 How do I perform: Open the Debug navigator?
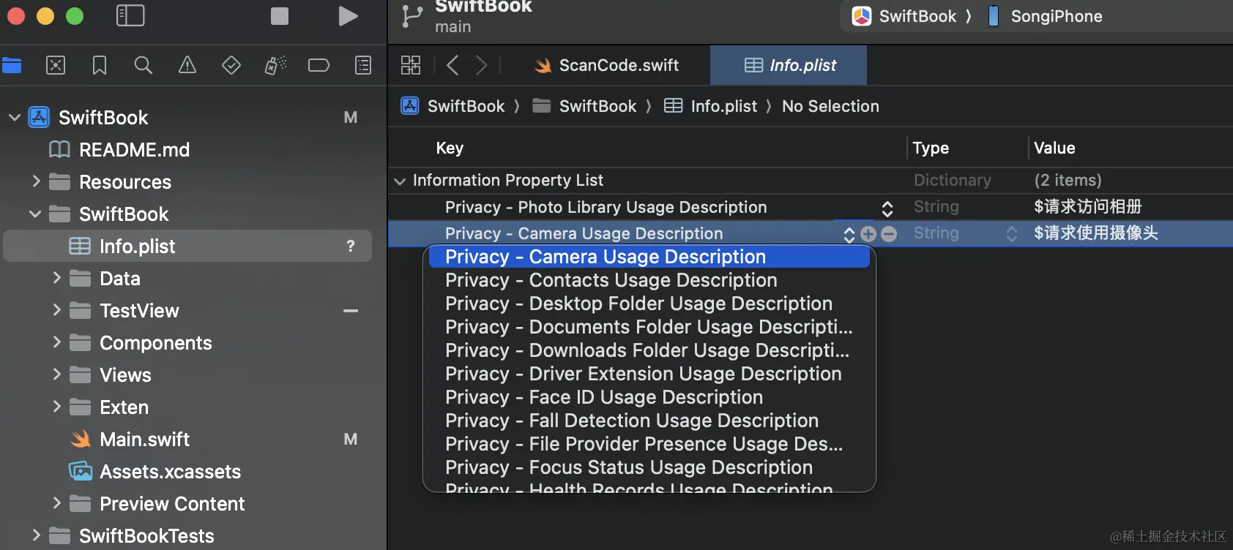pos(275,65)
